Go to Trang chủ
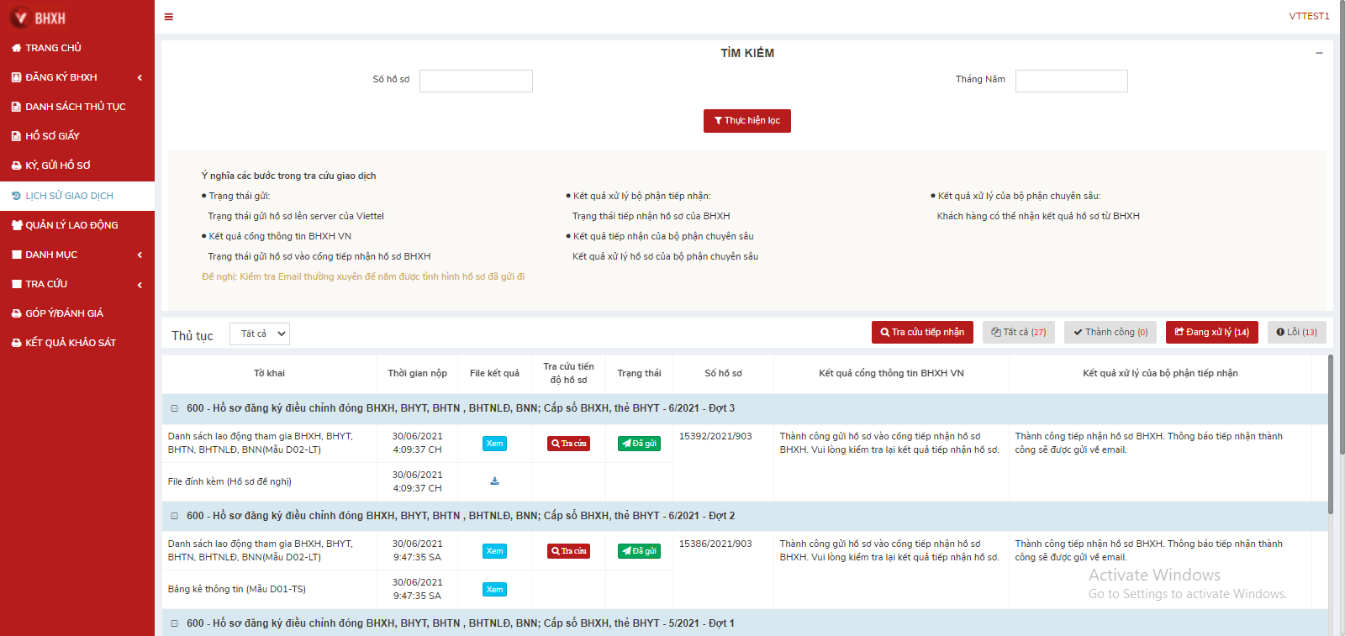The image size is (1345, 636). [77, 48]
